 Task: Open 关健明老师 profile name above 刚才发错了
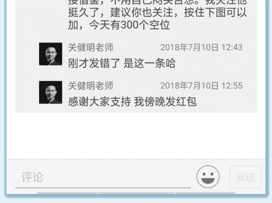tap(91, 48)
